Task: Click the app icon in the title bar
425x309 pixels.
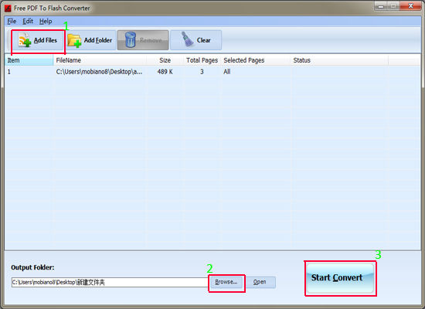Action: pyautogui.click(x=8, y=8)
